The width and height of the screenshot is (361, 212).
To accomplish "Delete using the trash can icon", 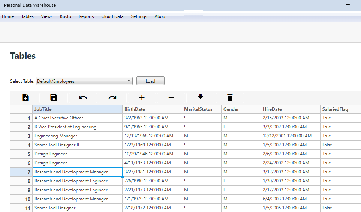I will (x=230, y=98).
